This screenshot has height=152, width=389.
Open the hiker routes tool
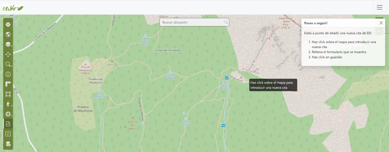(x=8, y=104)
